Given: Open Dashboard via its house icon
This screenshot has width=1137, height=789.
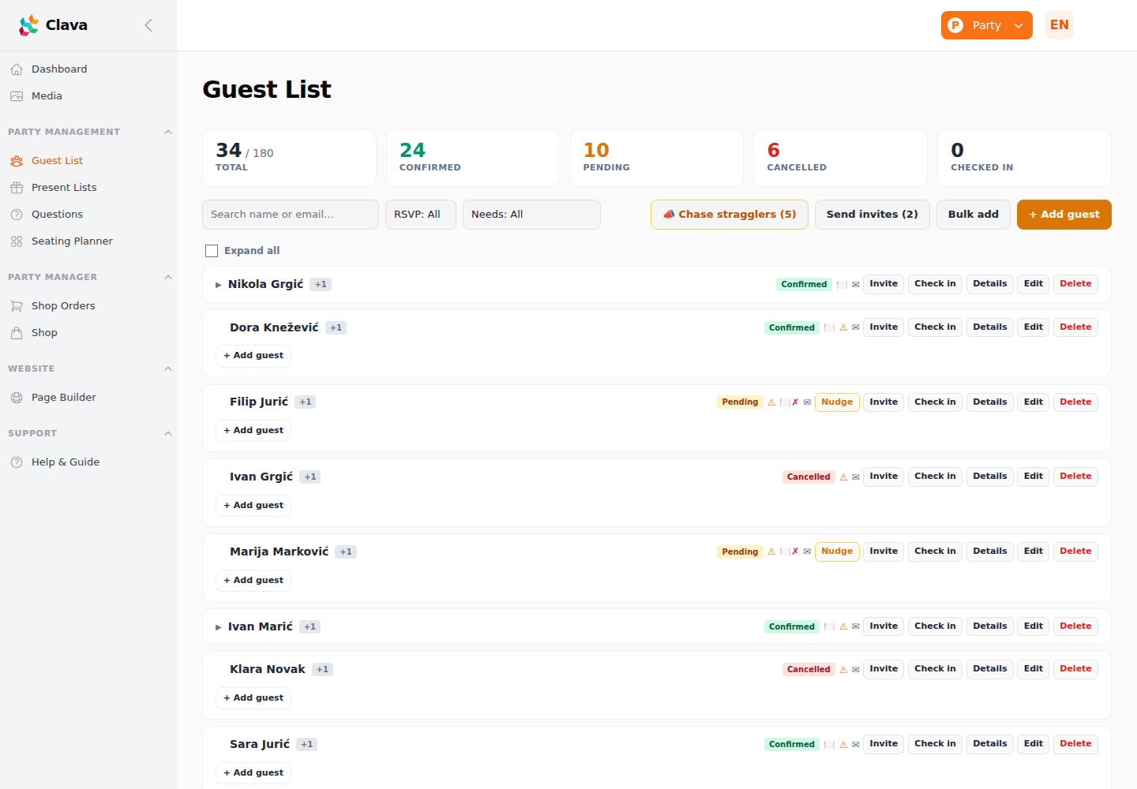Looking at the screenshot, I should pos(17,69).
